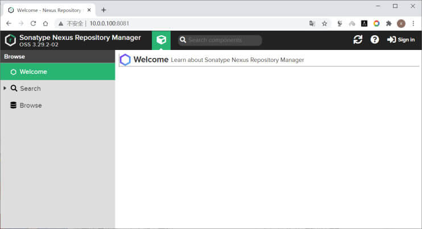The height and width of the screenshot is (229, 422).
Task: Click the black square extension icon
Action: click(x=364, y=23)
